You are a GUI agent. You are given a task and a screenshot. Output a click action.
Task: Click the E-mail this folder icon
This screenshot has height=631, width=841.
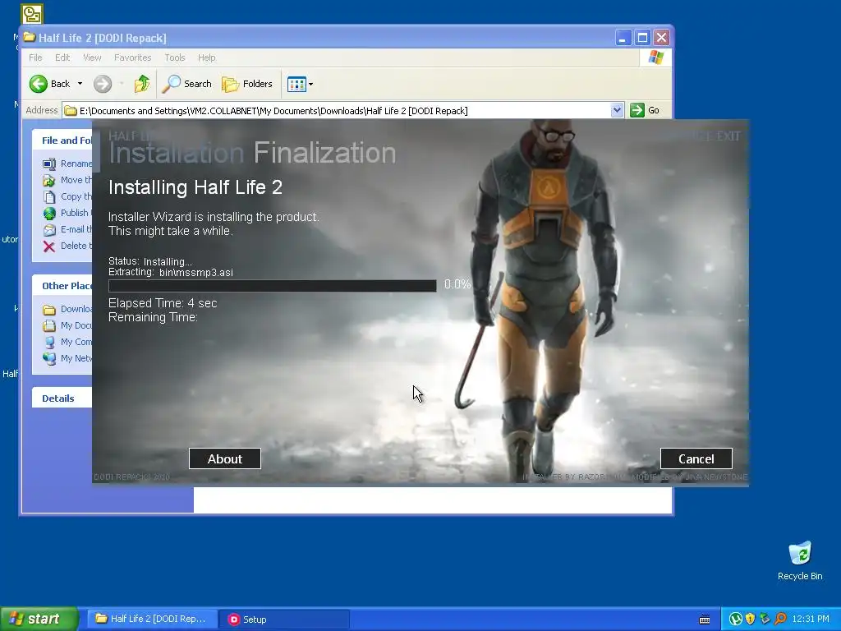click(x=49, y=230)
